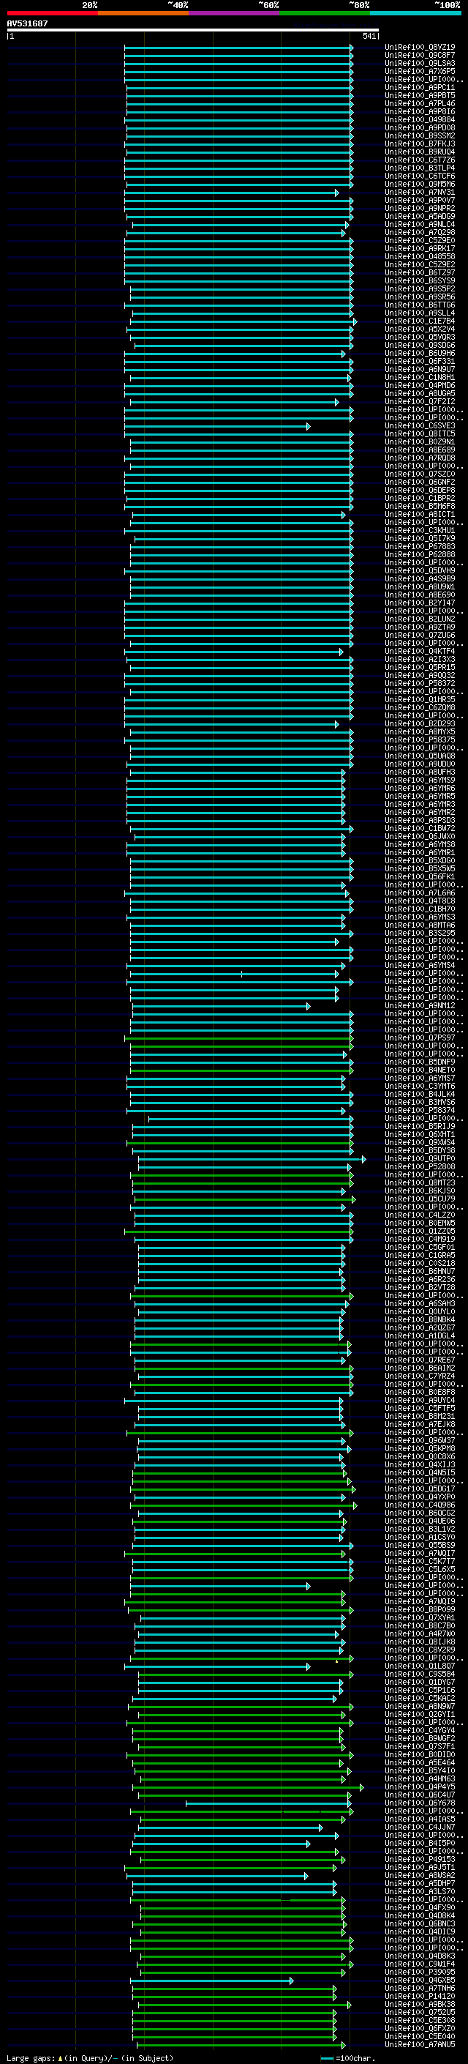Open hit UniRef100_Q9UTP0
The height and width of the screenshot is (2064, 468).
(420, 1158)
